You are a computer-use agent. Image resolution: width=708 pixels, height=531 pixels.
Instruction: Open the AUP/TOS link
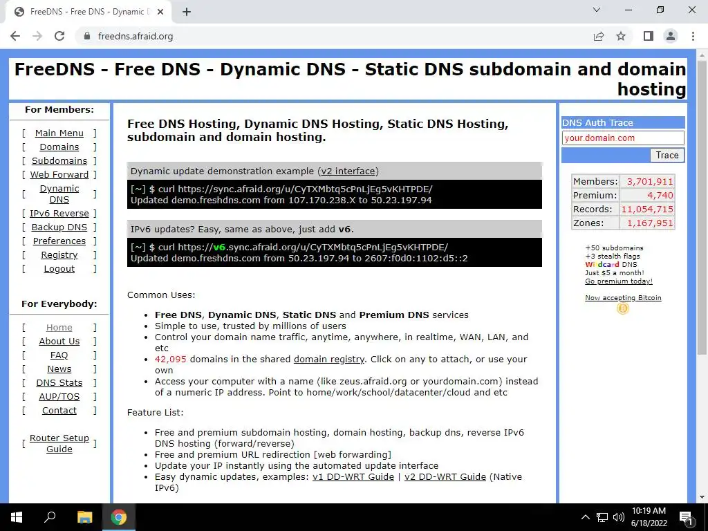[59, 396]
